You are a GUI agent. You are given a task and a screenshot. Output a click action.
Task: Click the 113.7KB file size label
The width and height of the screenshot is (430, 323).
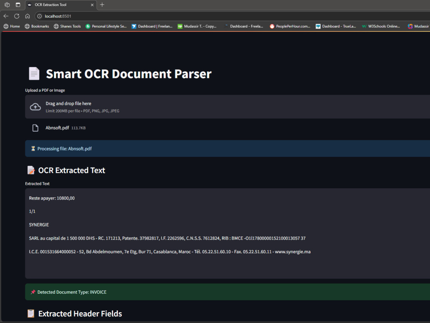coord(78,128)
